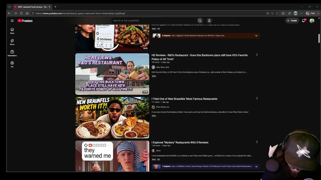
Task: Click the Davic channel avatar
Action: [x=153, y=150]
